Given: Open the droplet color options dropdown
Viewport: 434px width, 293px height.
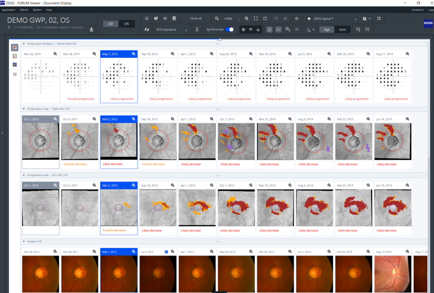Looking at the screenshot, I should pos(310,30).
